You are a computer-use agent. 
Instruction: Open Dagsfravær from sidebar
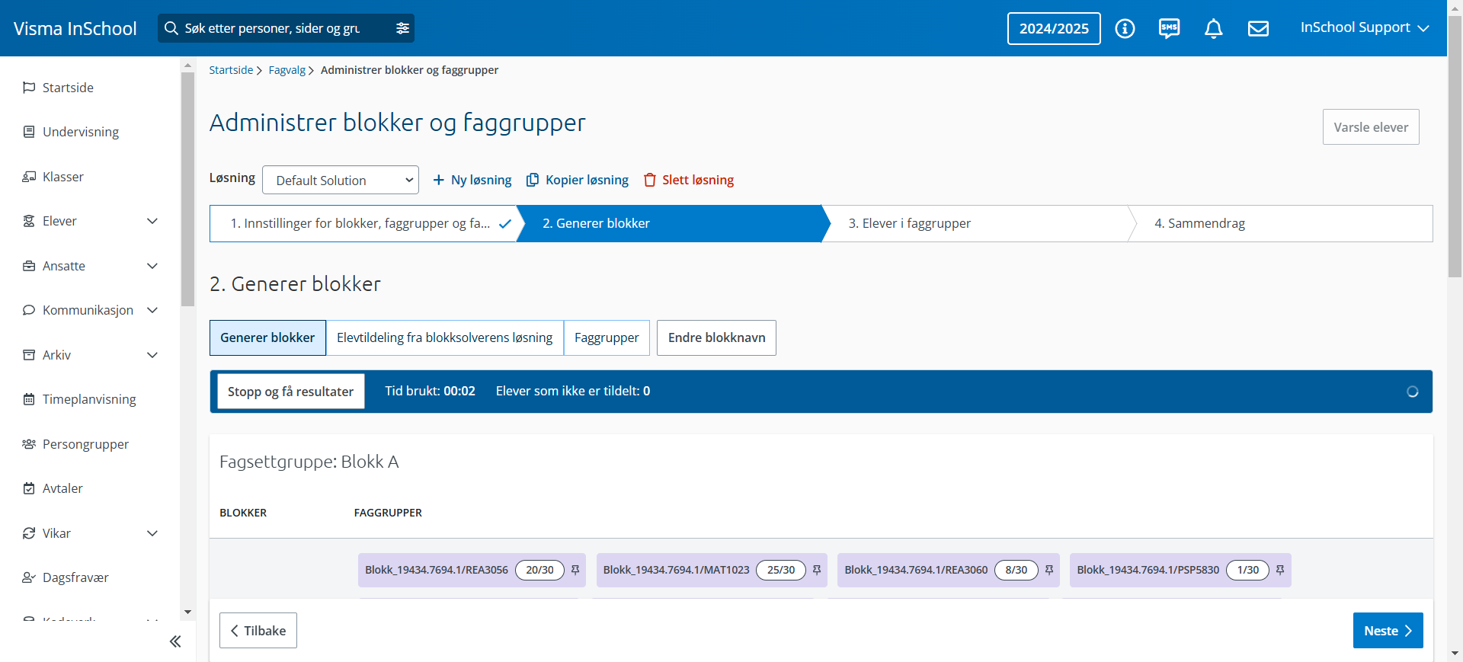pos(75,577)
